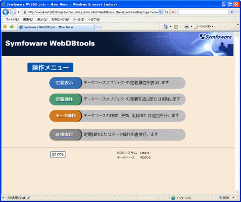Viewport: 241px width, 202px height.
Task: Click the browser Forward arrow button
Action: [13, 12]
